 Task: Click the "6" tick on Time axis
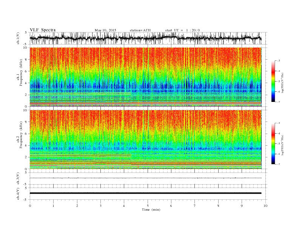(x=171, y=206)
